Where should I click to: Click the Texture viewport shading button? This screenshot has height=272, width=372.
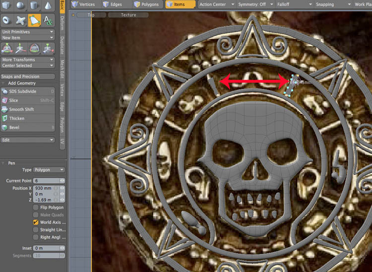coord(128,15)
